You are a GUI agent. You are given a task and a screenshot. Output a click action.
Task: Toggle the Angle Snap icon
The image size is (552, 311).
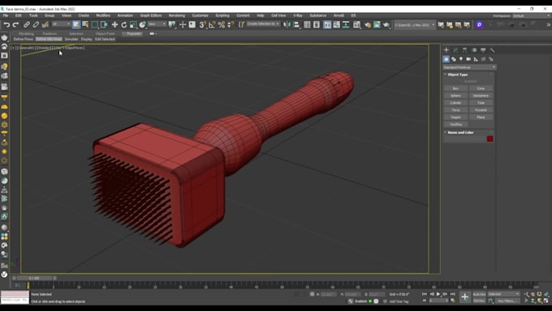(212, 24)
